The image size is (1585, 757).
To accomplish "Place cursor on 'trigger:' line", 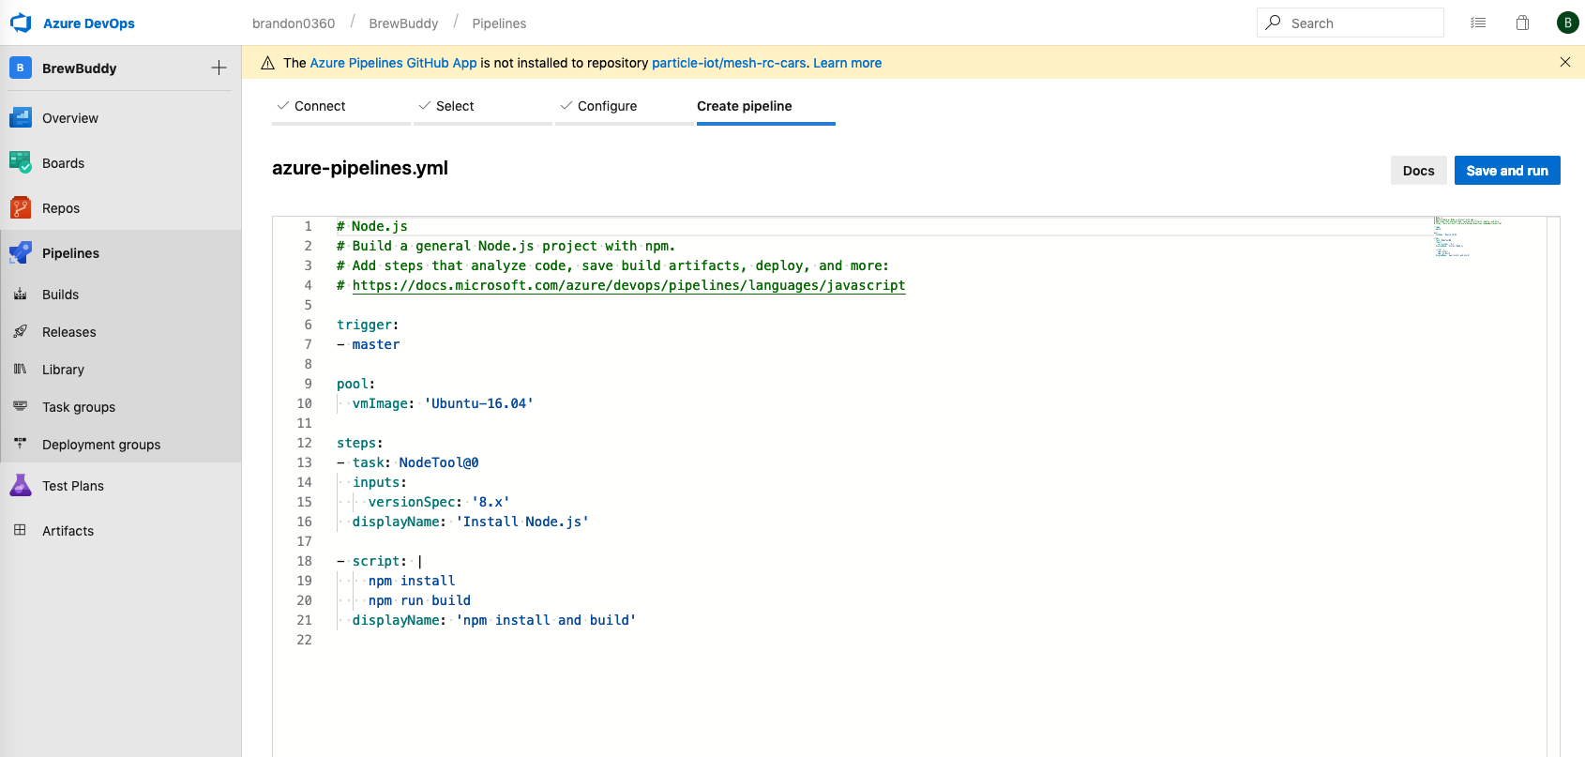I will tap(368, 325).
